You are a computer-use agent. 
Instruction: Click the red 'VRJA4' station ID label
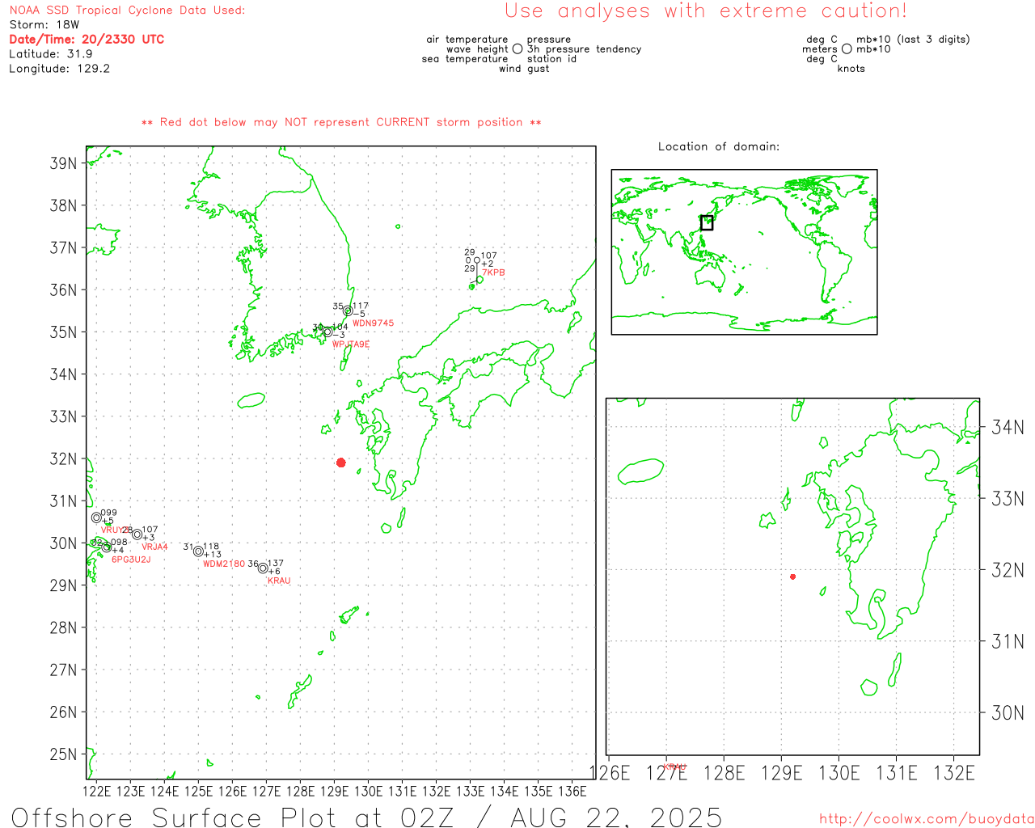click(x=154, y=547)
